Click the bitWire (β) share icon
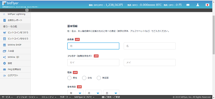The width and height of the screenshot is (215, 99). 5,57
